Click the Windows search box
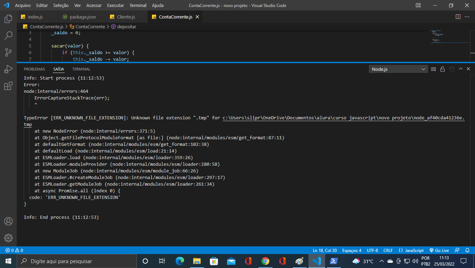 click(x=76, y=261)
